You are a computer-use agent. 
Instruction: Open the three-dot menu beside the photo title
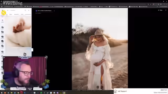54,11
